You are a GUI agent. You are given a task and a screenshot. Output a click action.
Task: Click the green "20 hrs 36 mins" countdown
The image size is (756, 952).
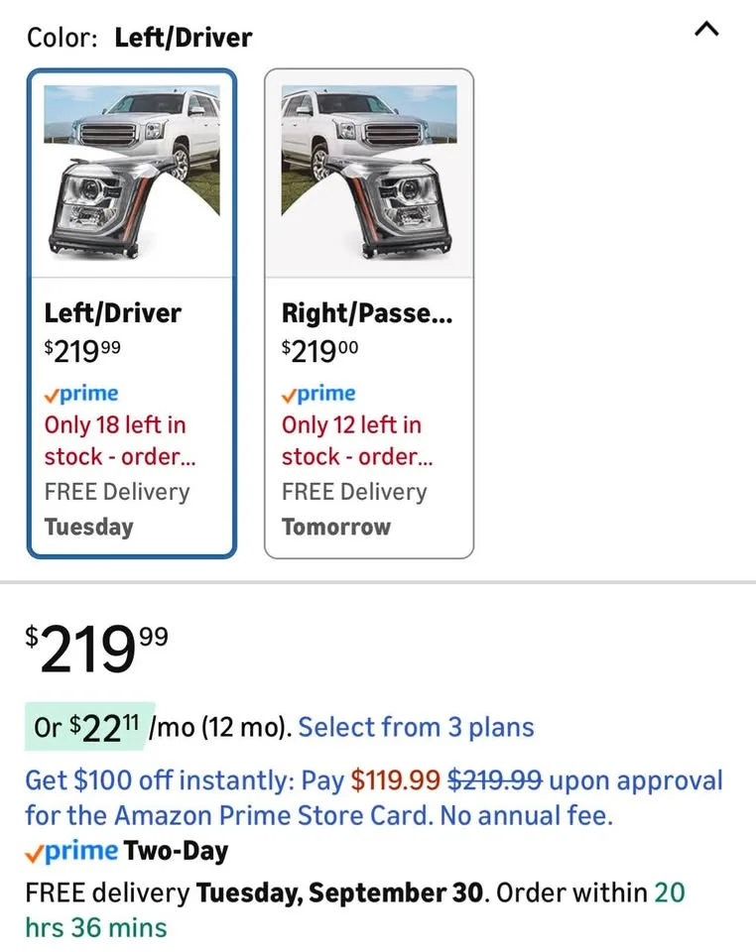[x=96, y=928]
